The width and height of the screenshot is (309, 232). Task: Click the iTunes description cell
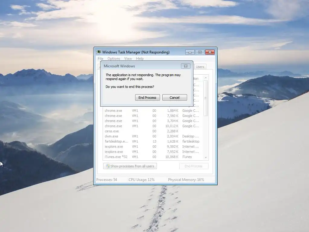[187, 157]
